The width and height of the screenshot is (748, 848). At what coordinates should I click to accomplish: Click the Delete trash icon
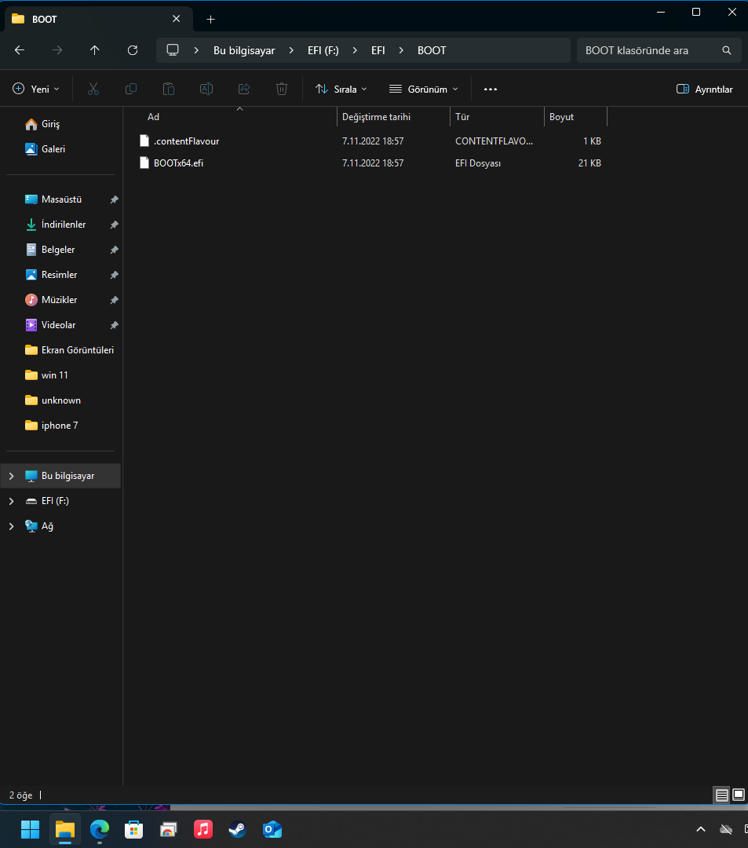pyautogui.click(x=282, y=90)
